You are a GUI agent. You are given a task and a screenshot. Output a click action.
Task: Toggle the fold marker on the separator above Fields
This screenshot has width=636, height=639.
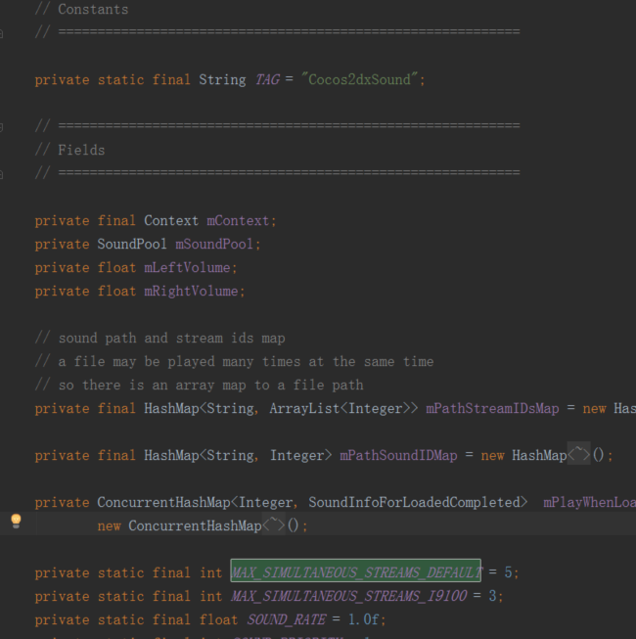pos(3,126)
